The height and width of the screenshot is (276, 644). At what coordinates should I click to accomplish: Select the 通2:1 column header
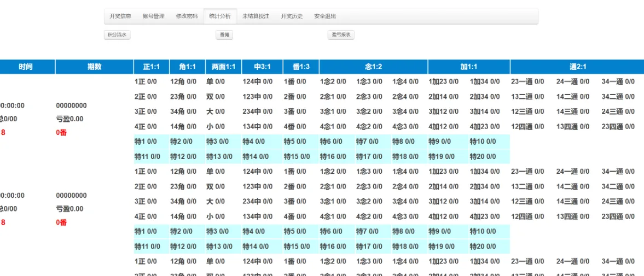pos(577,67)
